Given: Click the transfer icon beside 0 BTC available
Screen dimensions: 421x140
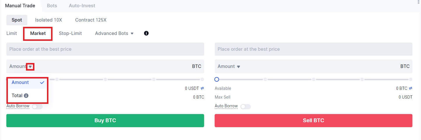Looking at the screenshot, I should [x=410, y=88].
